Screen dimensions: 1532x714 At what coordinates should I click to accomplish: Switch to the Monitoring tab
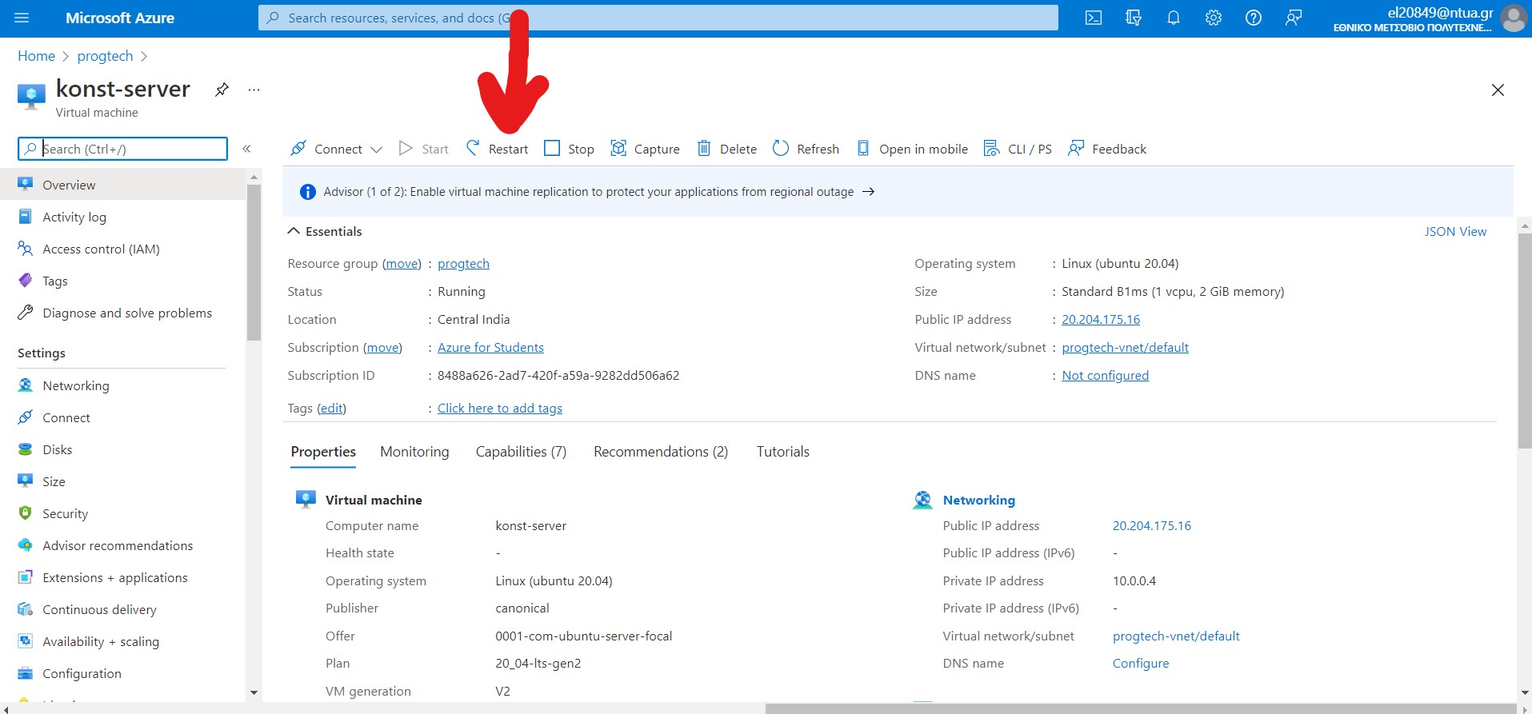point(414,452)
